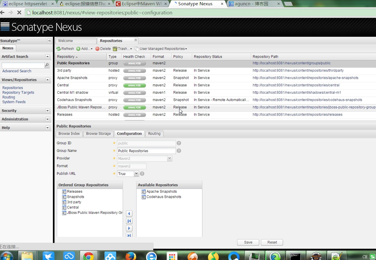This screenshot has height=260, width=376.
Task: Select Central in Ordered Group Repositories
Action: coord(73,207)
